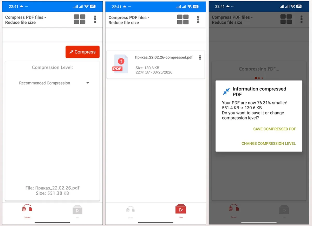312x226 pixels.
Task: Open options menu for Приказ_22.02.26-compressed.pdf
Action: coord(200,58)
